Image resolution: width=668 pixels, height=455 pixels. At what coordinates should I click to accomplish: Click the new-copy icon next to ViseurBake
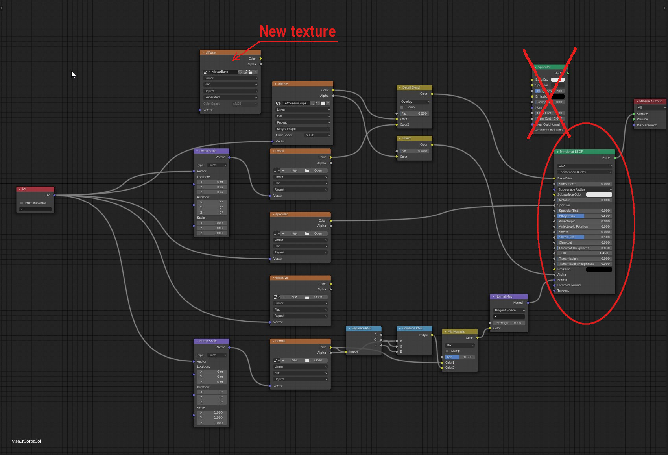[x=245, y=72]
